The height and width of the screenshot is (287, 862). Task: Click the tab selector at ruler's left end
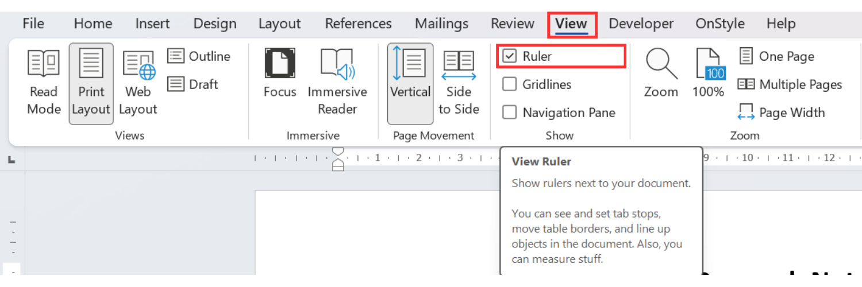[11, 160]
